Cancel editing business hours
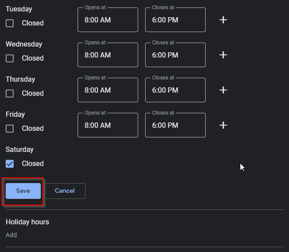The image size is (289, 252). pyautogui.click(x=65, y=191)
